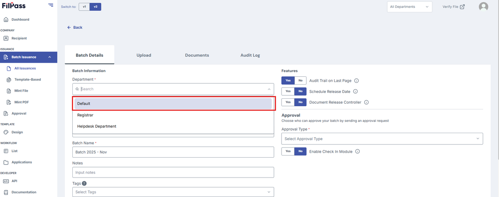The width and height of the screenshot is (499, 197).
Task: Click the Mint PDF icon
Action: [10, 102]
